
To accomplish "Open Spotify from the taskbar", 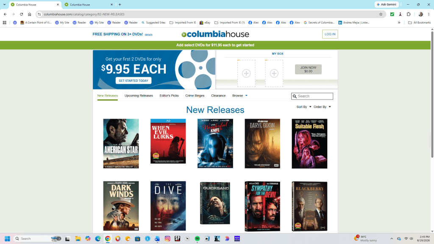I will click(198, 238).
